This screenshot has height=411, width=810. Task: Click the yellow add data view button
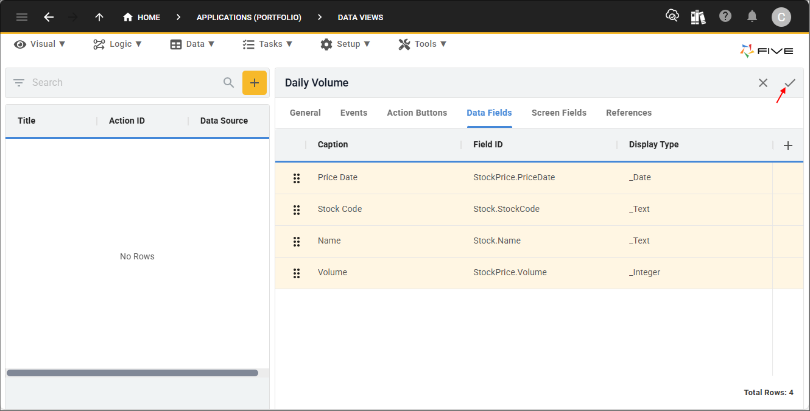click(x=255, y=83)
